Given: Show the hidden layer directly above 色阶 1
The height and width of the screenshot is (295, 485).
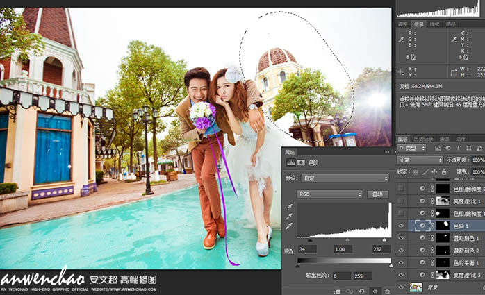Looking at the screenshot, I should [x=401, y=213].
